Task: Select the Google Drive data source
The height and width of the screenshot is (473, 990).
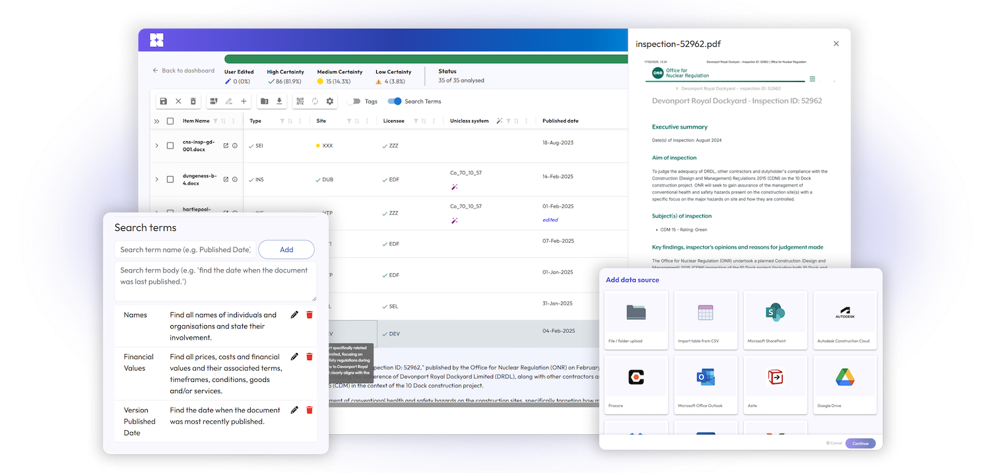Action: click(x=845, y=385)
